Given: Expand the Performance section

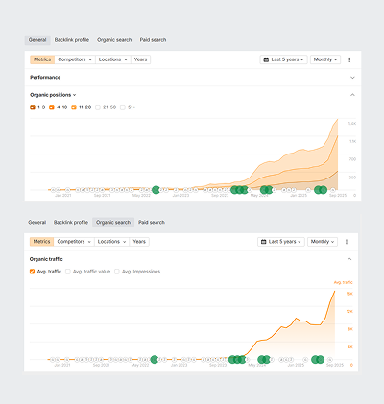Looking at the screenshot, I should click(x=352, y=78).
